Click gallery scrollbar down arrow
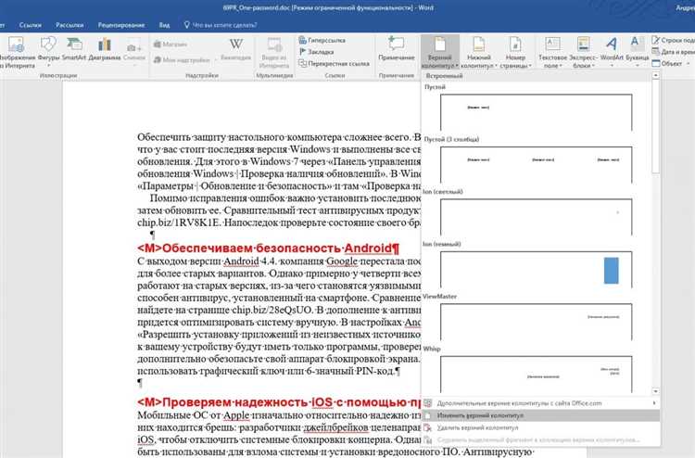 (655, 391)
